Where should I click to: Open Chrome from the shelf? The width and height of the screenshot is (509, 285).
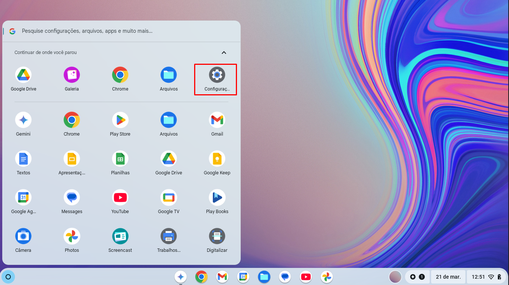[202, 277]
